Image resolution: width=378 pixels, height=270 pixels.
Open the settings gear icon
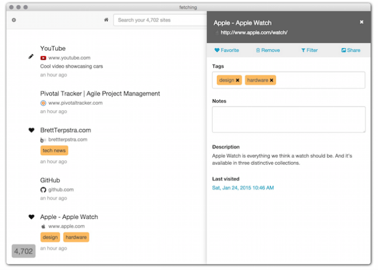pos(14,20)
